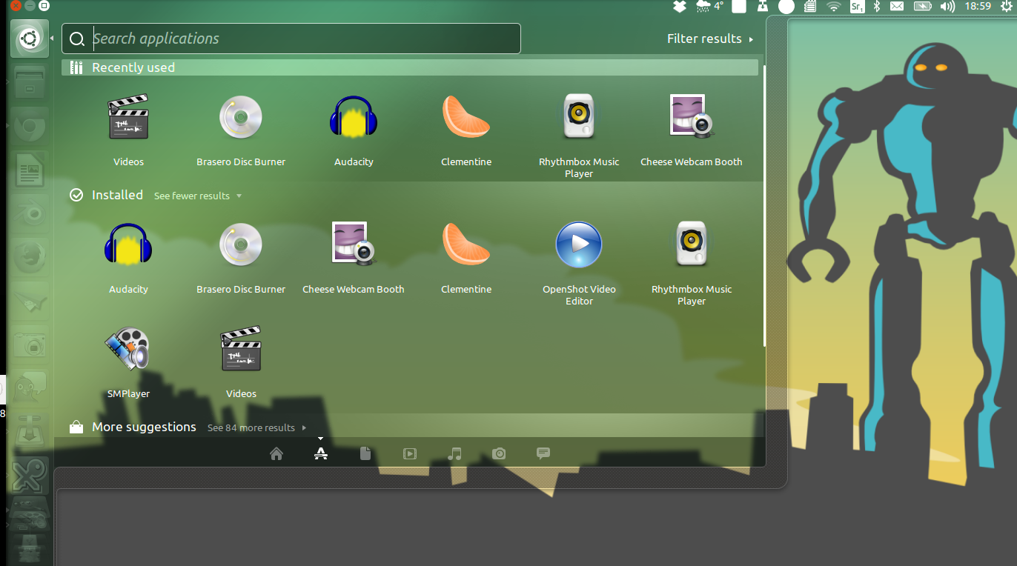The image size is (1017, 566).
Task: Switch to the Photos lens
Action: coord(499,453)
